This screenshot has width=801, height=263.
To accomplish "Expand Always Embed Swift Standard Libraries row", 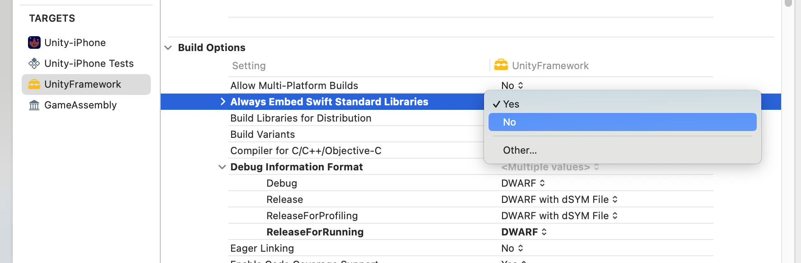I will [223, 102].
